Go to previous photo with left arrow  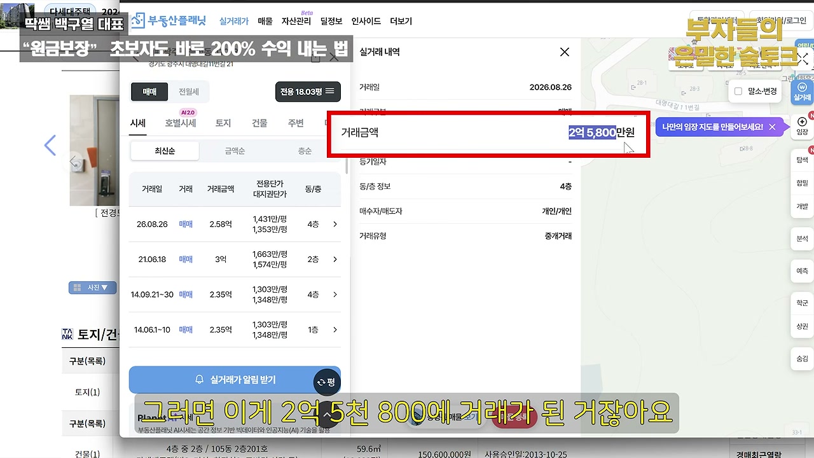click(x=50, y=145)
